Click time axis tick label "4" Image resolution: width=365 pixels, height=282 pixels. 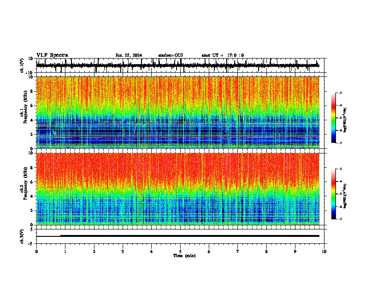[152, 252]
